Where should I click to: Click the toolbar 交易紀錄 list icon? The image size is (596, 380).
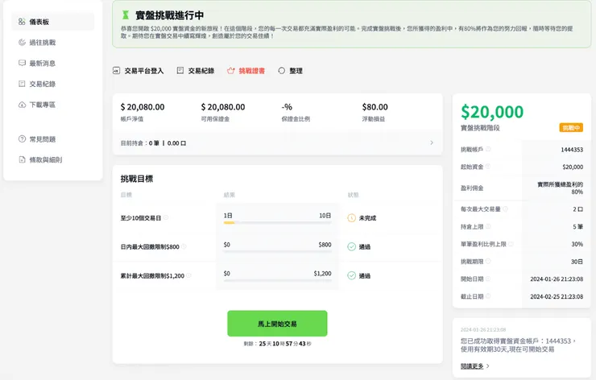(180, 70)
